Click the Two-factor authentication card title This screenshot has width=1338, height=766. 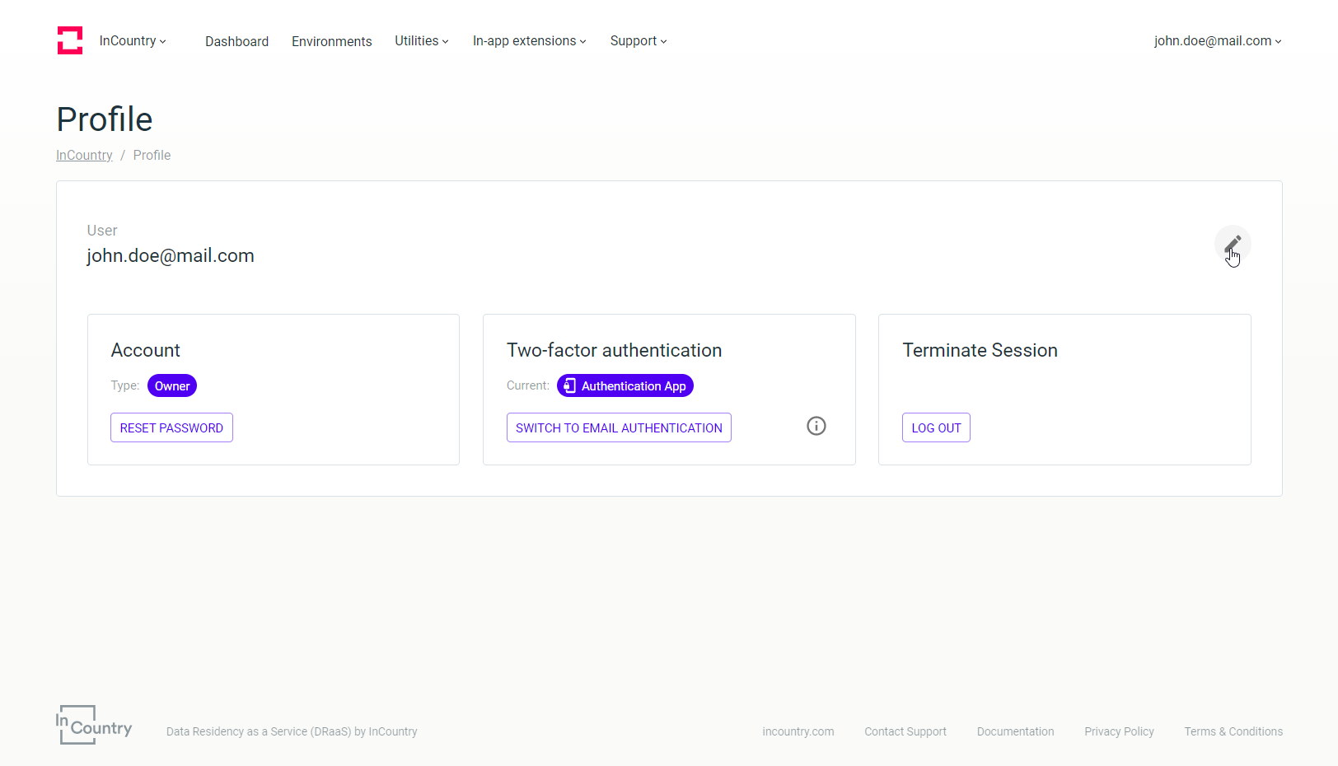pyautogui.click(x=615, y=350)
